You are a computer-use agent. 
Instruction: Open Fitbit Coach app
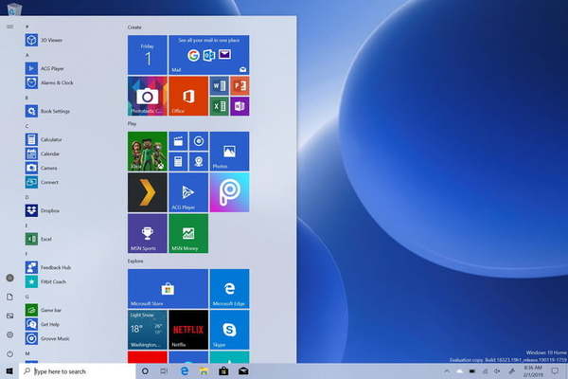click(45, 281)
